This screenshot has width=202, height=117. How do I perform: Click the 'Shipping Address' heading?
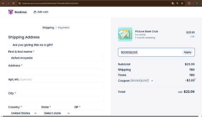click(x=24, y=37)
